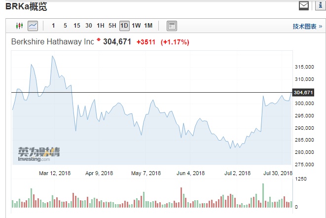Screen dimensions: 326x218
Task: Click the 290,000 axis label
Action: (x=304, y=128)
